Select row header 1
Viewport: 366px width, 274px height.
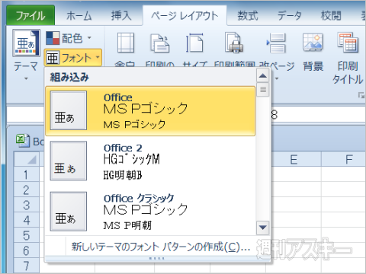point(27,174)
